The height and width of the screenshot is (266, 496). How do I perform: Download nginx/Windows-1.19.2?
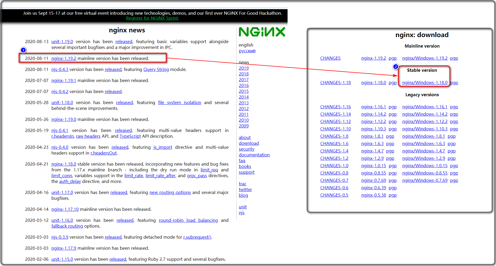point(425,58)
